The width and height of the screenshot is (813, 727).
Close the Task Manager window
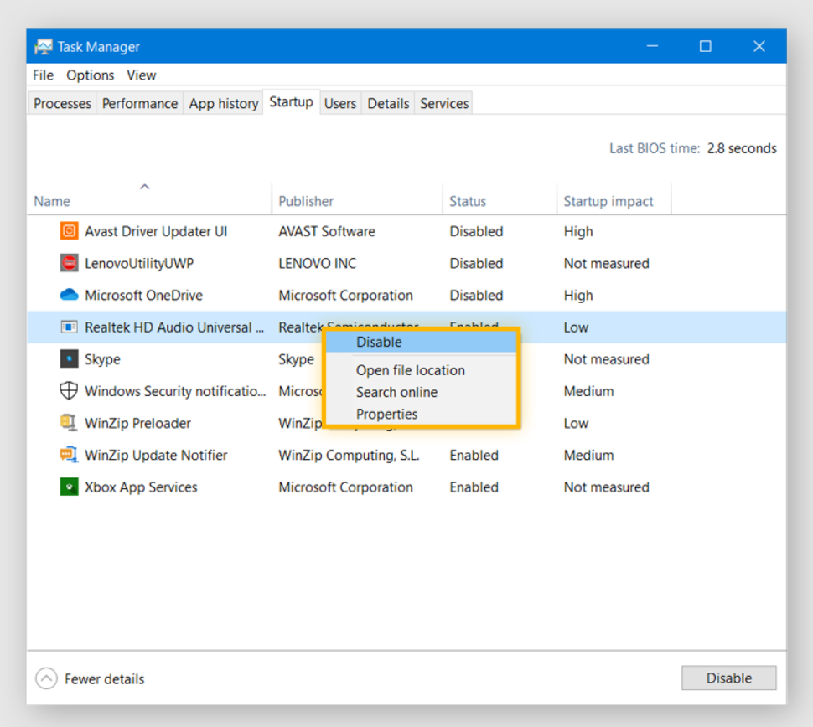click(x=759, y=46)
